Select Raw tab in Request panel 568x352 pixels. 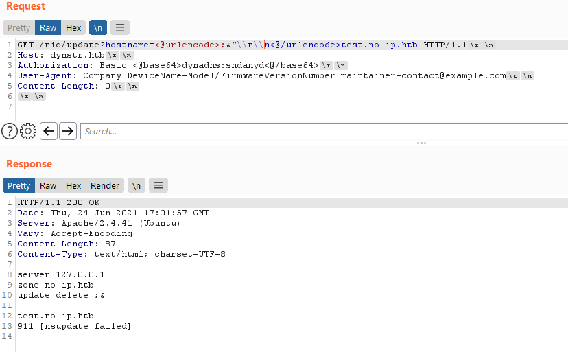click(48, 28)
